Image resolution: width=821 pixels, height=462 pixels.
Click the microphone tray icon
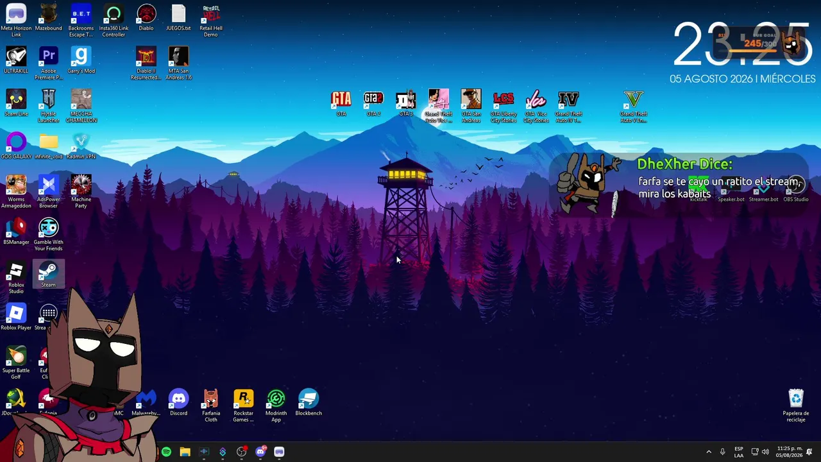[x=722, y=452]
